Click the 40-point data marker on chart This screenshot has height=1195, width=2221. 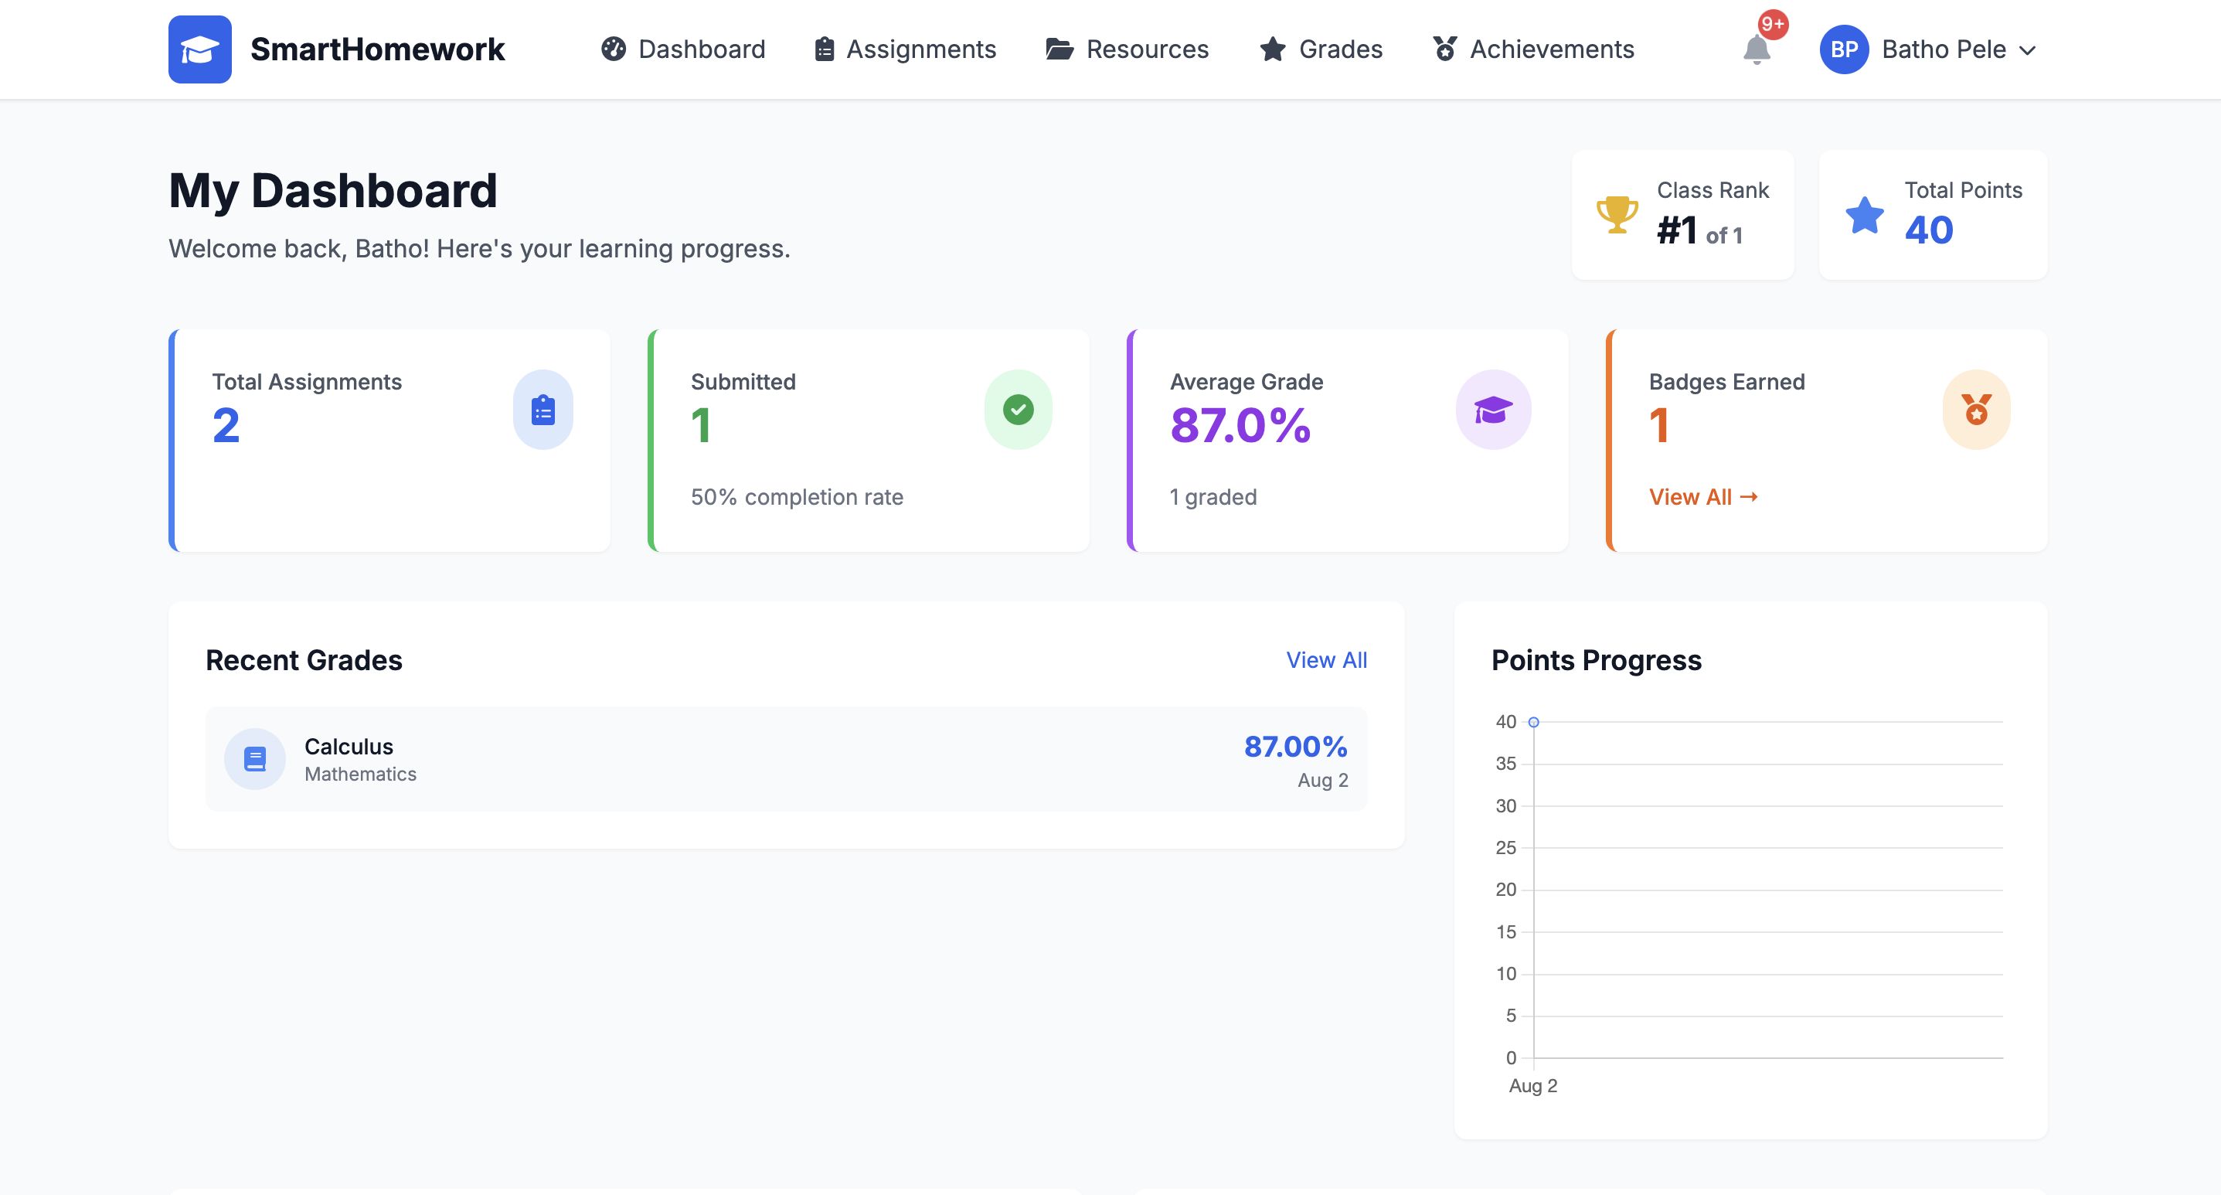coord(1533,722)
